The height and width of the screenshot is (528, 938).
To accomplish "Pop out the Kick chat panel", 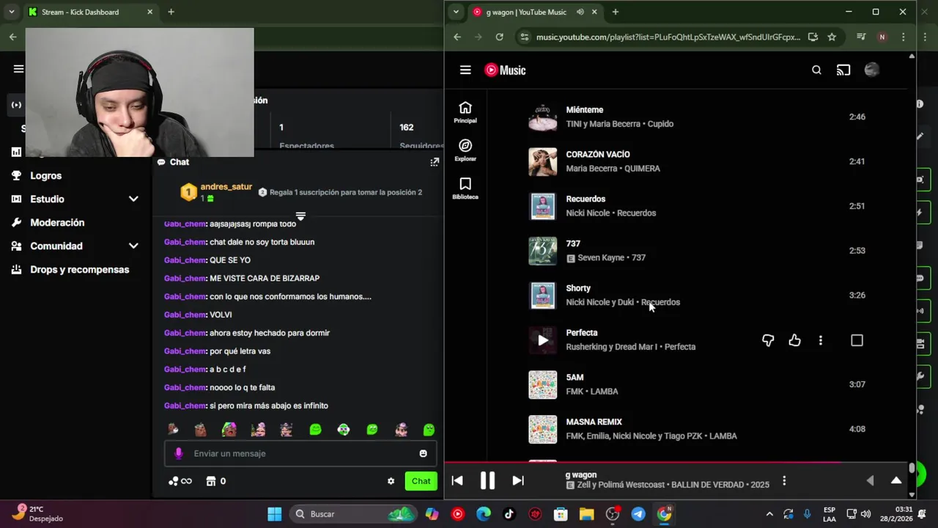I will pos(435,162).
